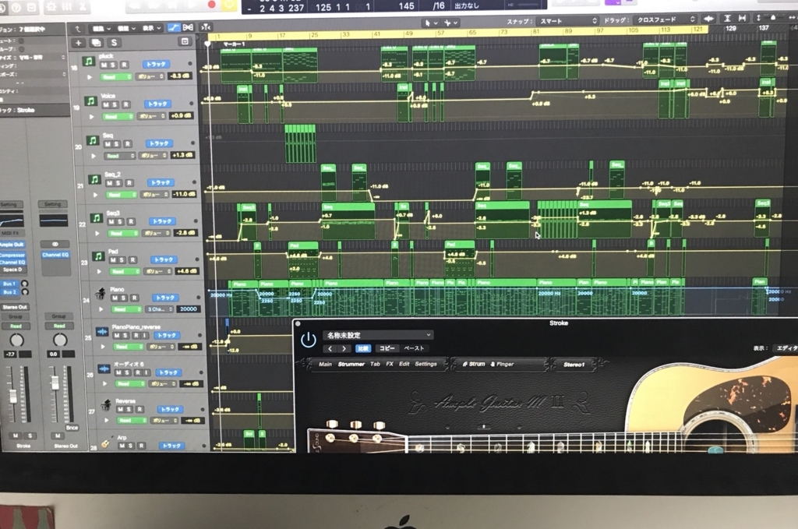Click the Bnce button on Stereo Out strip
Viewport: 798px width, 529px height.
(x=72, y=428)
